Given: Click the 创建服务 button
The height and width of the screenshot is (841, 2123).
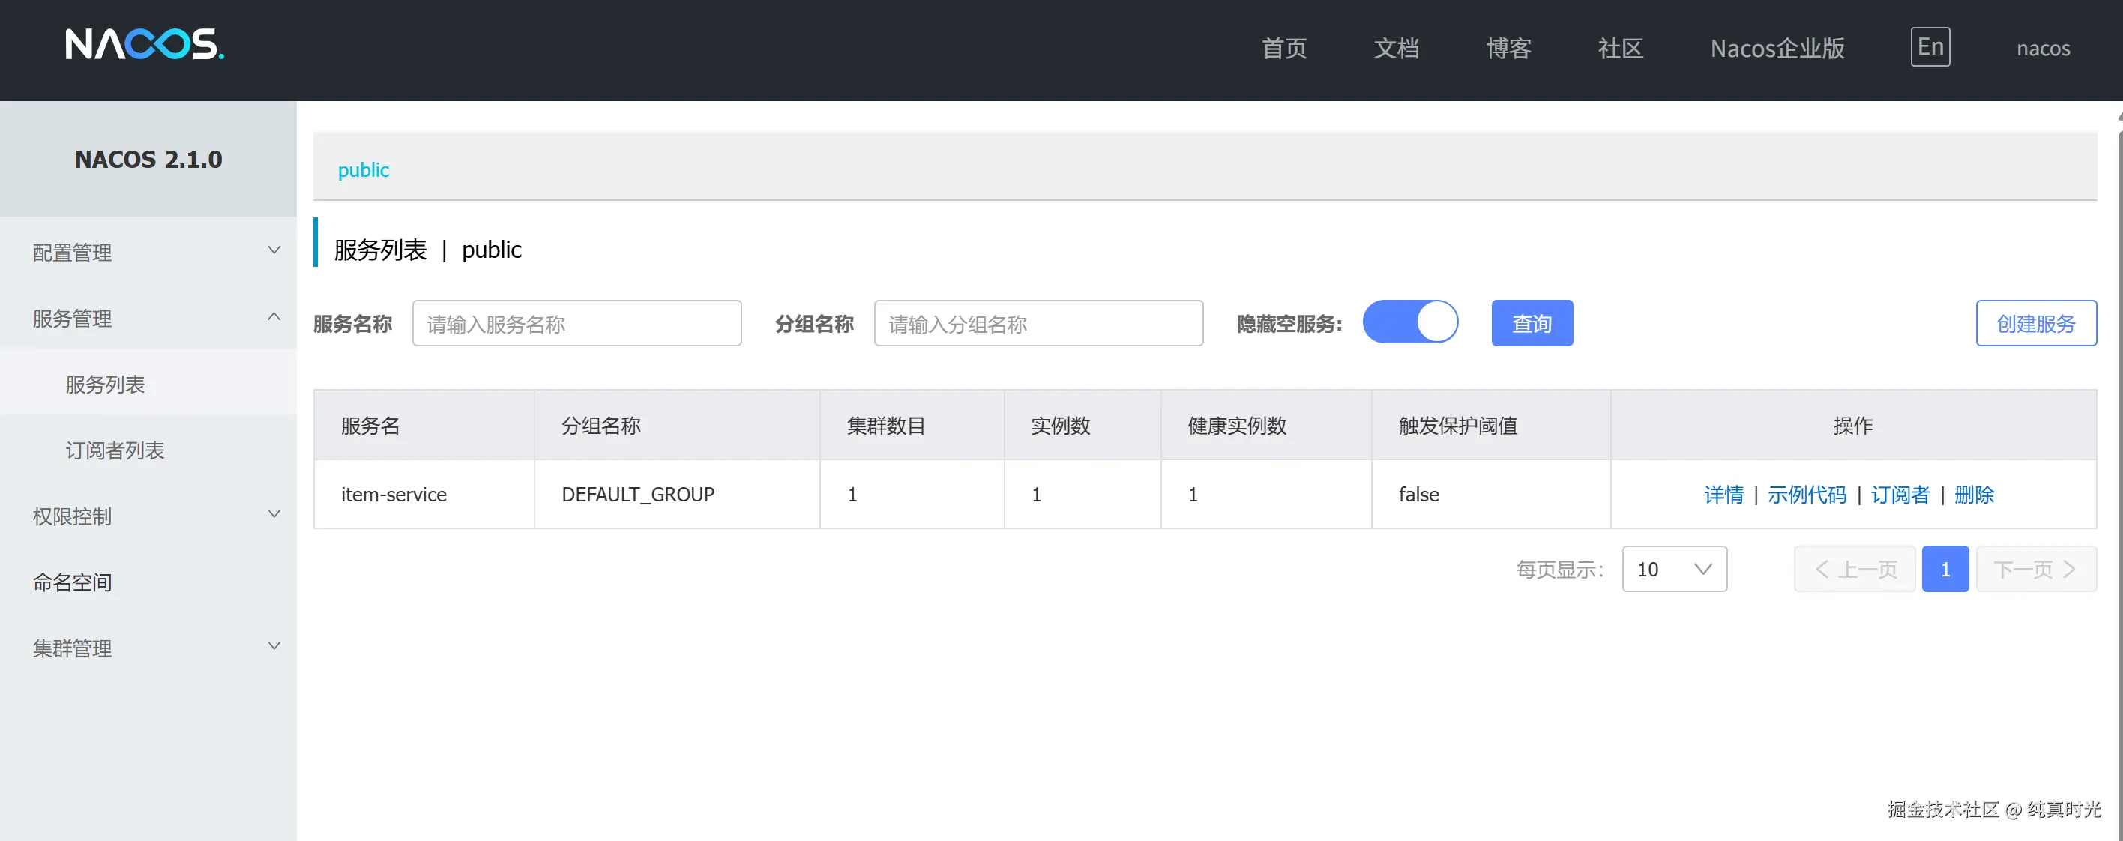Looking at the screenshot, I should pos(2035,323).
